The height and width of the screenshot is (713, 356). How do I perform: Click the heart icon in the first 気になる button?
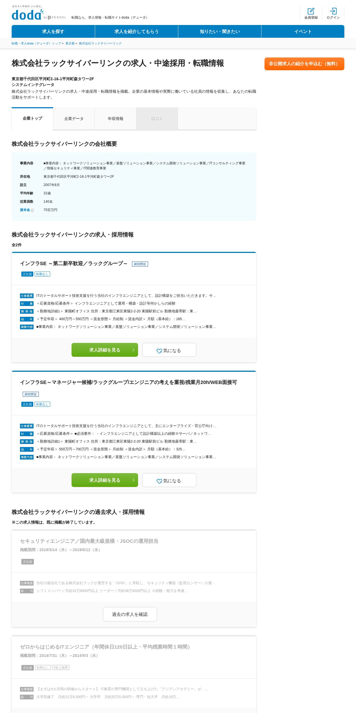[x=159, y=351]
